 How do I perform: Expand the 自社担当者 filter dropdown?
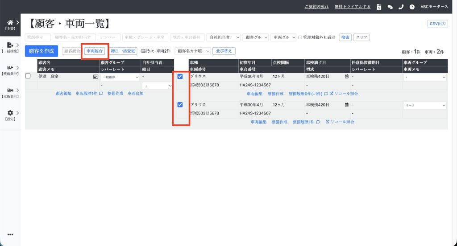[223, 37]
